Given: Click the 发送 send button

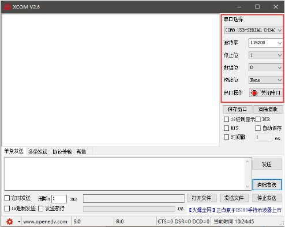Looking at the screenshot, I should point(267,164).
